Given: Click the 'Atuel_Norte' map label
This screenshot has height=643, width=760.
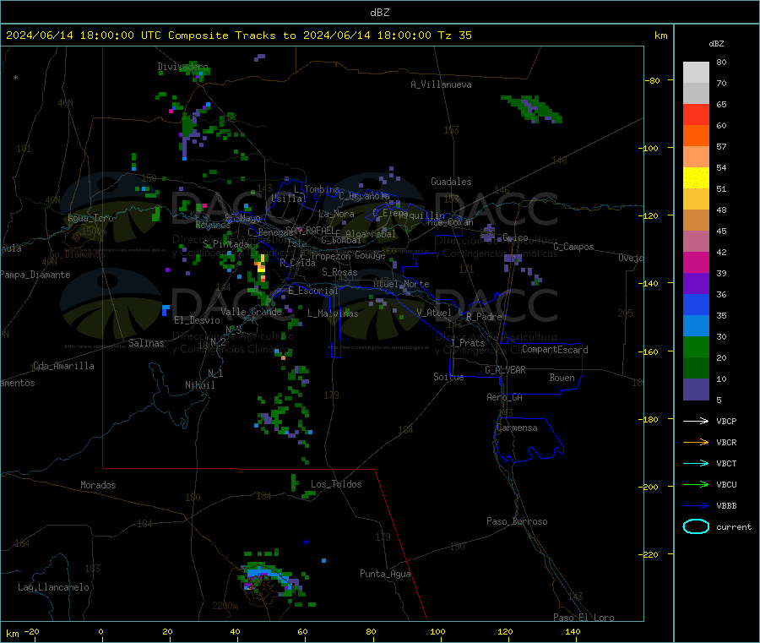Looking at the screenshot, I should [401, 284].
